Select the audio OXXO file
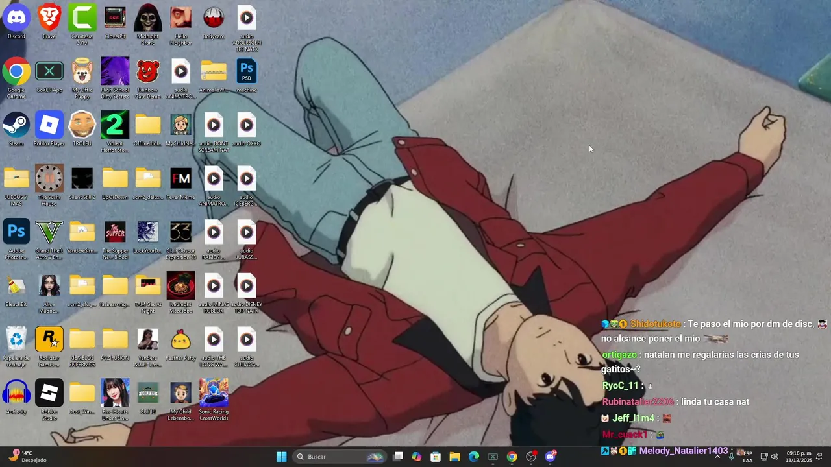Screen dimensions: 831x467 pos(246,129)
